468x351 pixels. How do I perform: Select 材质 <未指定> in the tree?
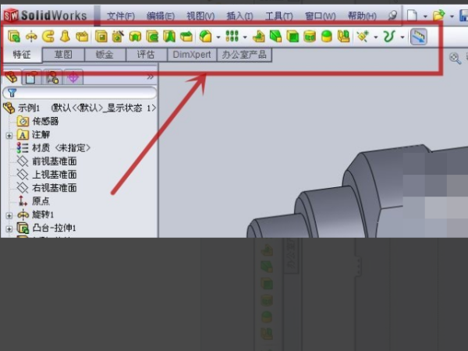tap(53, 147)
